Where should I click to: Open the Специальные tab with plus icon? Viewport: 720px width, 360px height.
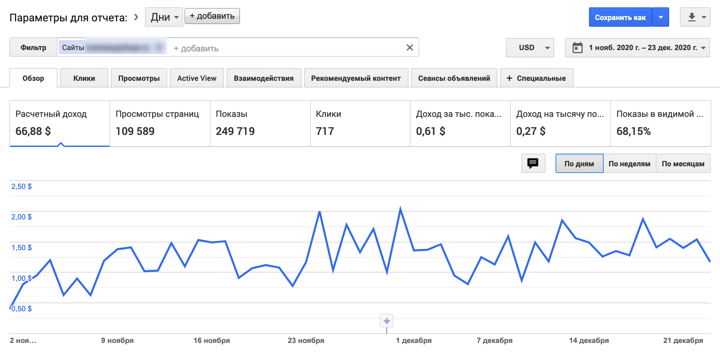pyautogui.click(x=536, y=78)
